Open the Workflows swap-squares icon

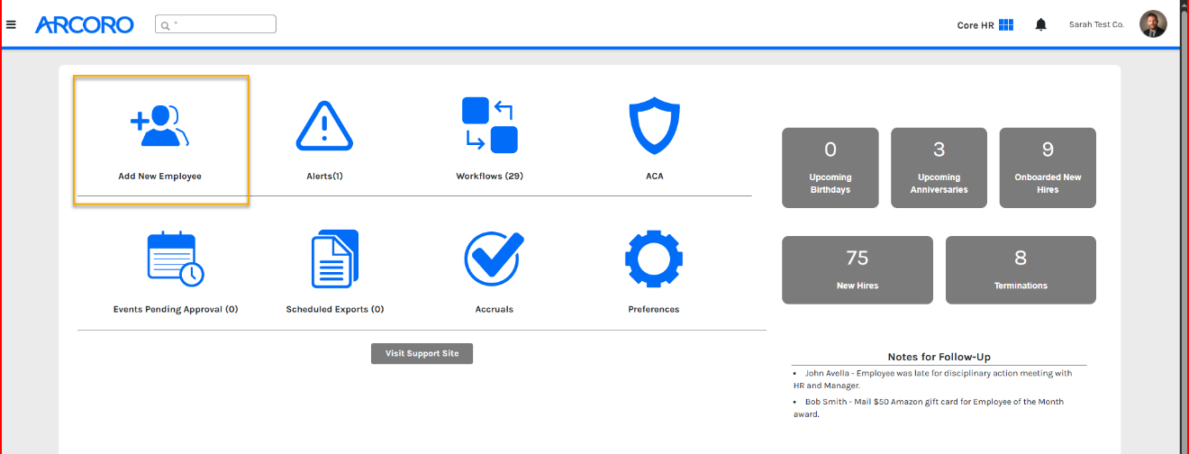tap(490, 125)
